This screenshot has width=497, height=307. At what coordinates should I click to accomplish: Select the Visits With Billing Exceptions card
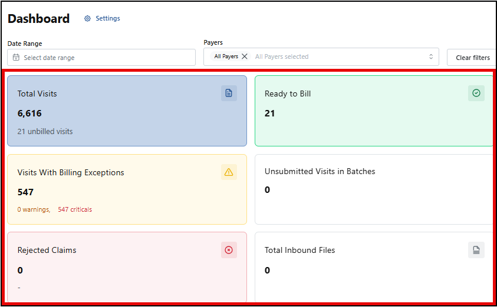[127, 189]
